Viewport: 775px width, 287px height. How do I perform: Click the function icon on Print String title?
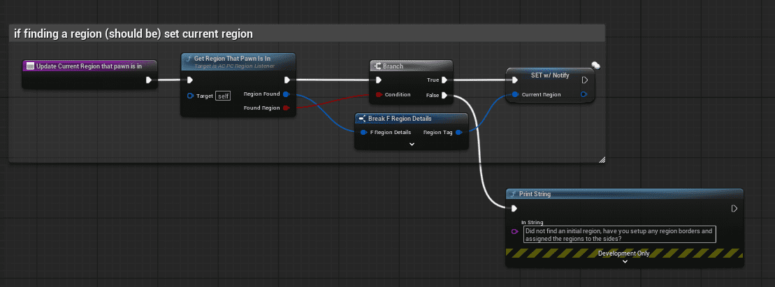tap(514, 194)
